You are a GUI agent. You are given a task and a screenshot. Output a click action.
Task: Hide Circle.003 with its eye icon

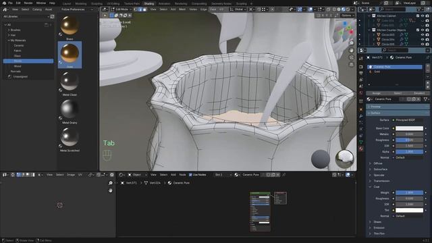point(423,34)
